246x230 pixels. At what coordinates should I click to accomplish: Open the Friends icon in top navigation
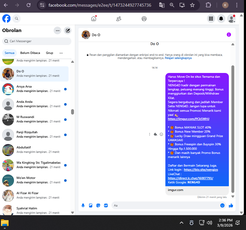[x=119, y=19]
